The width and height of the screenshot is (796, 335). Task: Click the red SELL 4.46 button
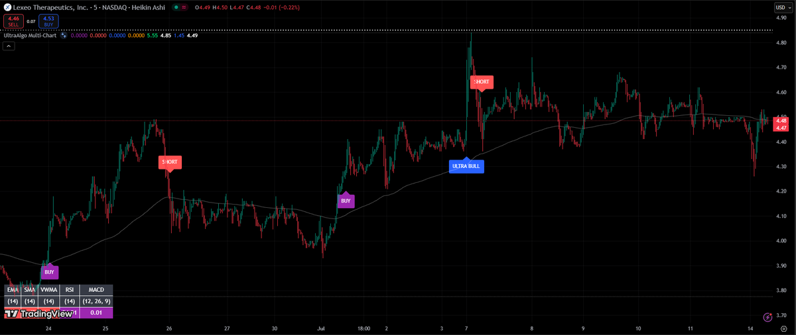click(13, 21)
